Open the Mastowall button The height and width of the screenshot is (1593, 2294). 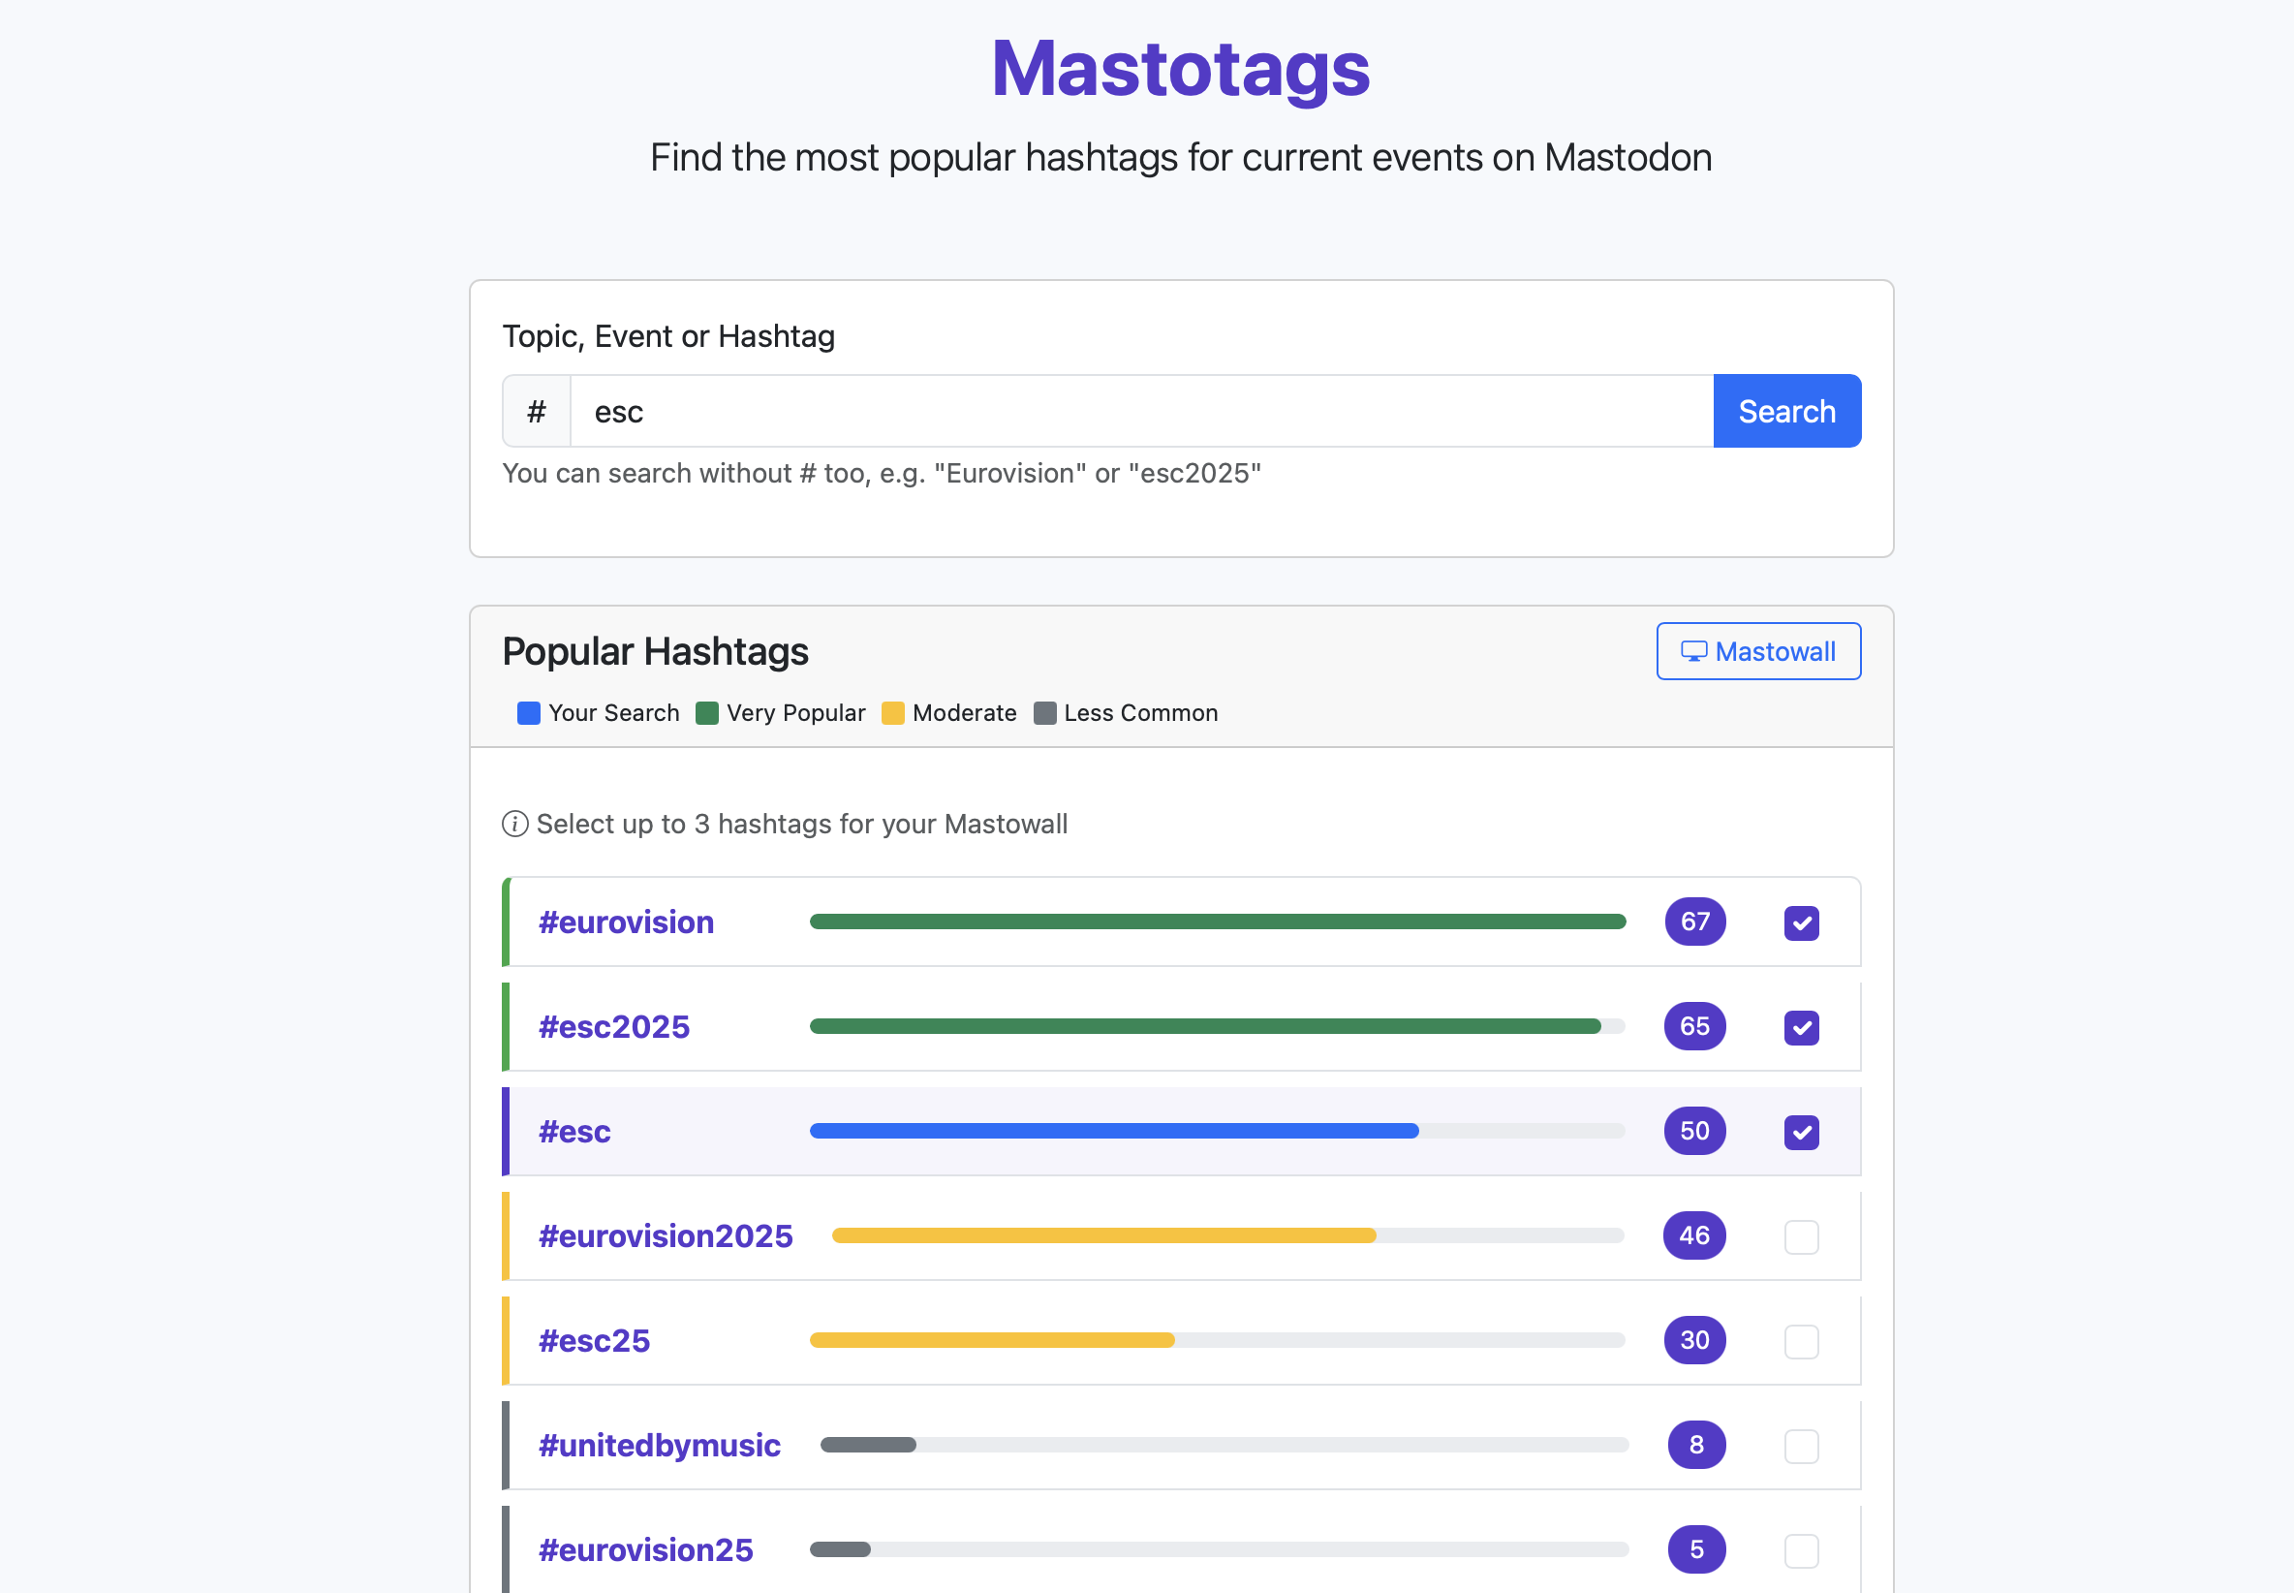tap(1758, 652)
